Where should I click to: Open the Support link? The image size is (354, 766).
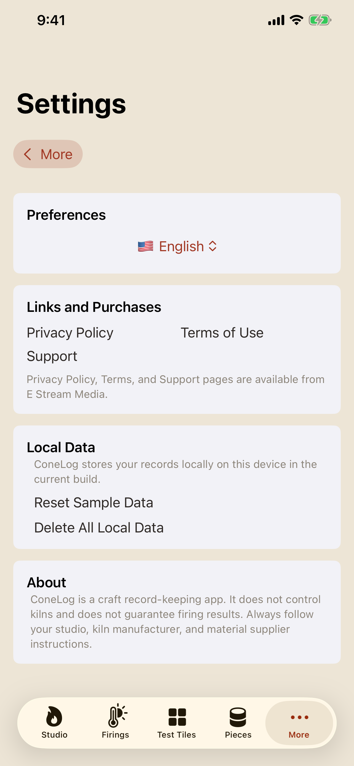pos(52,356)
